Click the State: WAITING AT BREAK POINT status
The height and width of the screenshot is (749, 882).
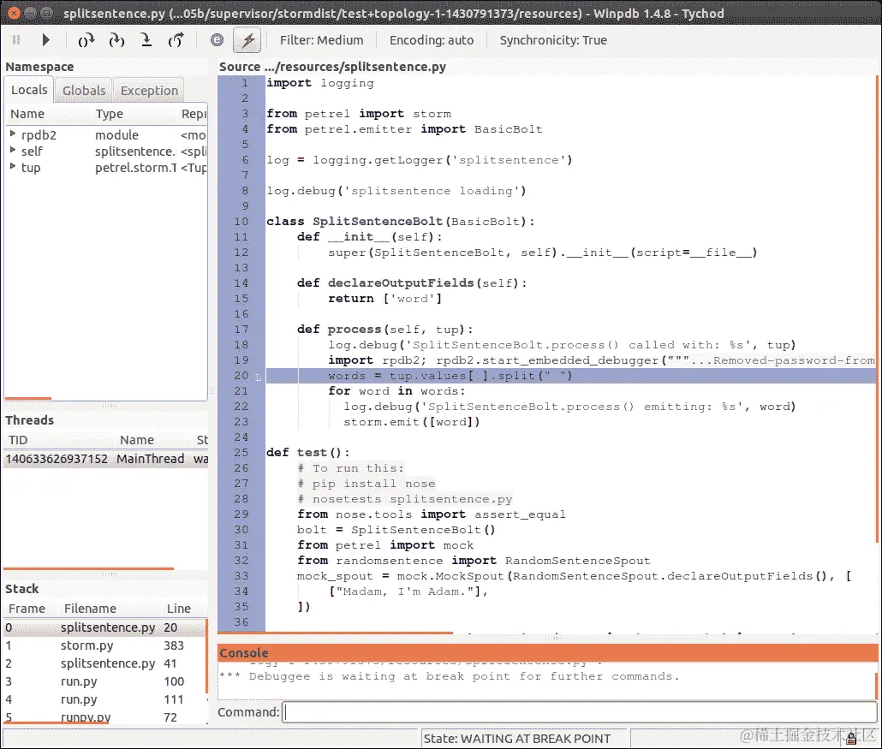coord(517,739)
